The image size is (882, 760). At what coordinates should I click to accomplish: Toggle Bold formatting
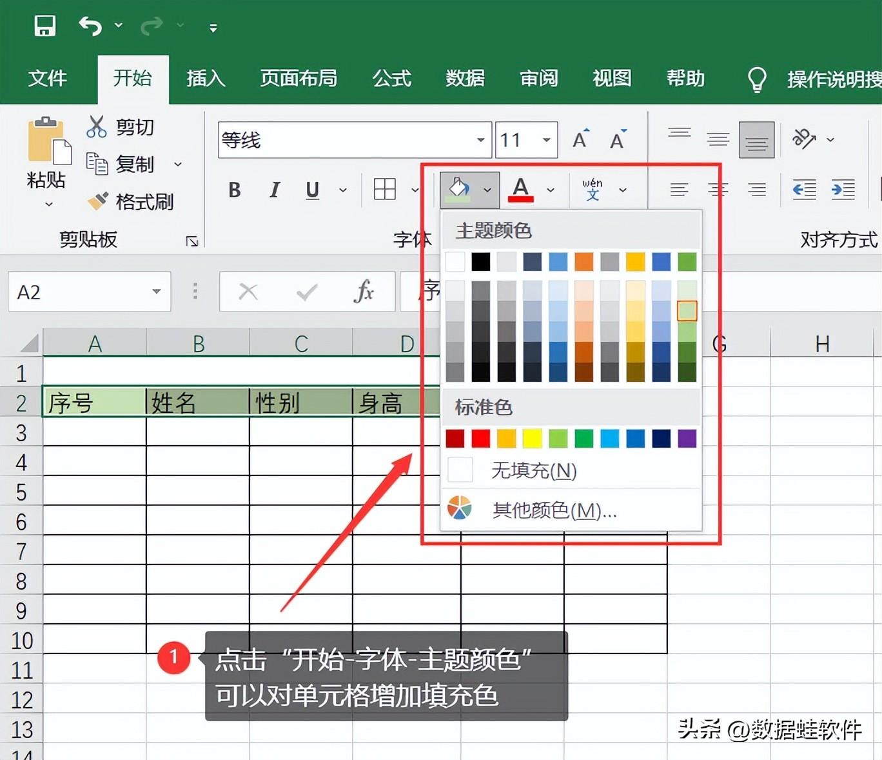tap(235, 190)
